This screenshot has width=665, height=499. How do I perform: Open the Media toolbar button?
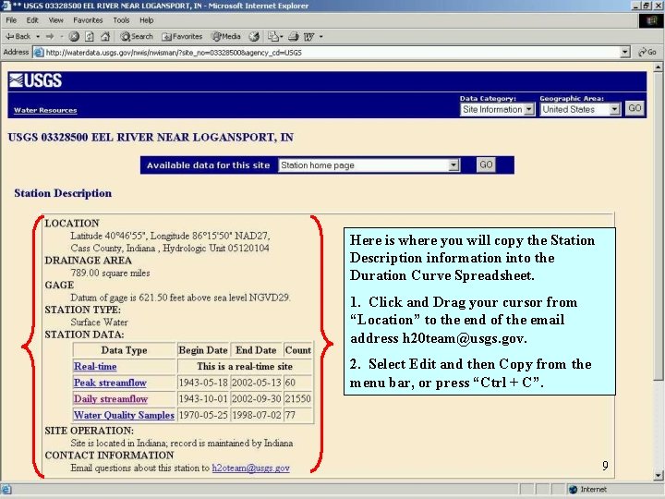[226, 36]
